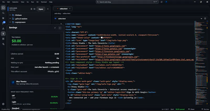Open the Selection menu
210x111 pixels.
(x=15, y=2)
